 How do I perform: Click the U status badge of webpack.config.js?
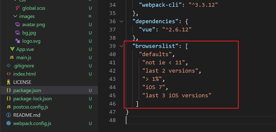tap(90, 124)
